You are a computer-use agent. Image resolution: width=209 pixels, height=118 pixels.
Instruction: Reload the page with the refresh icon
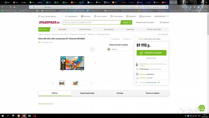pyautogui.click(x=10, y=7)
